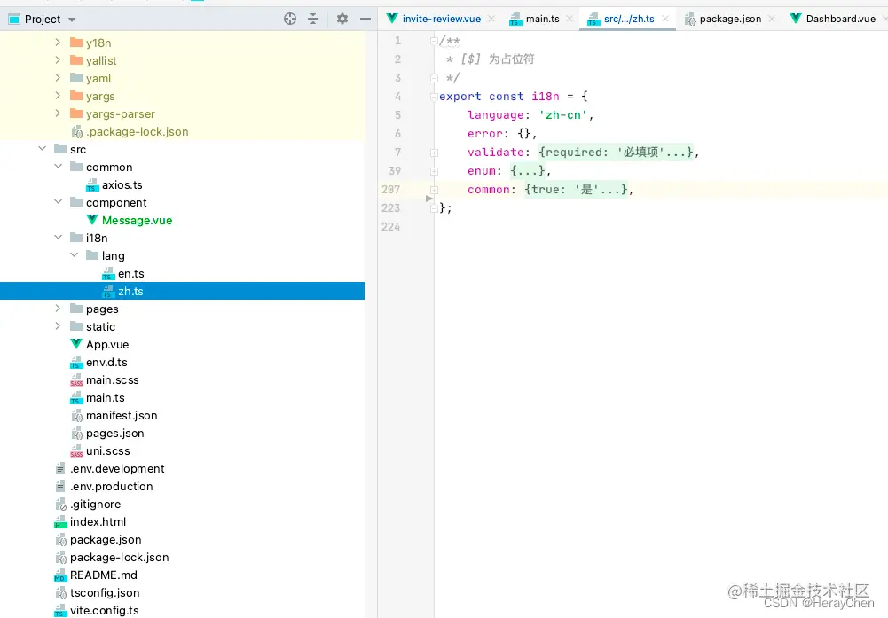Collapse the lang folder
This screenshot has width=888, height=618.
tap(74, 255)
